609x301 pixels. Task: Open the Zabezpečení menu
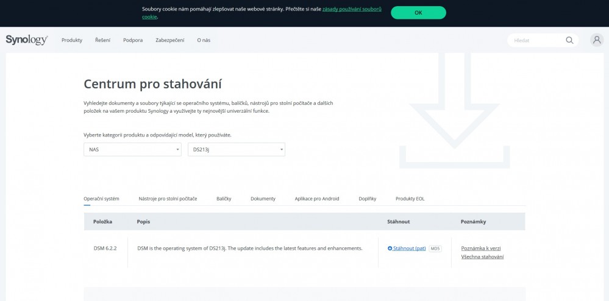[x=169, y=40]
